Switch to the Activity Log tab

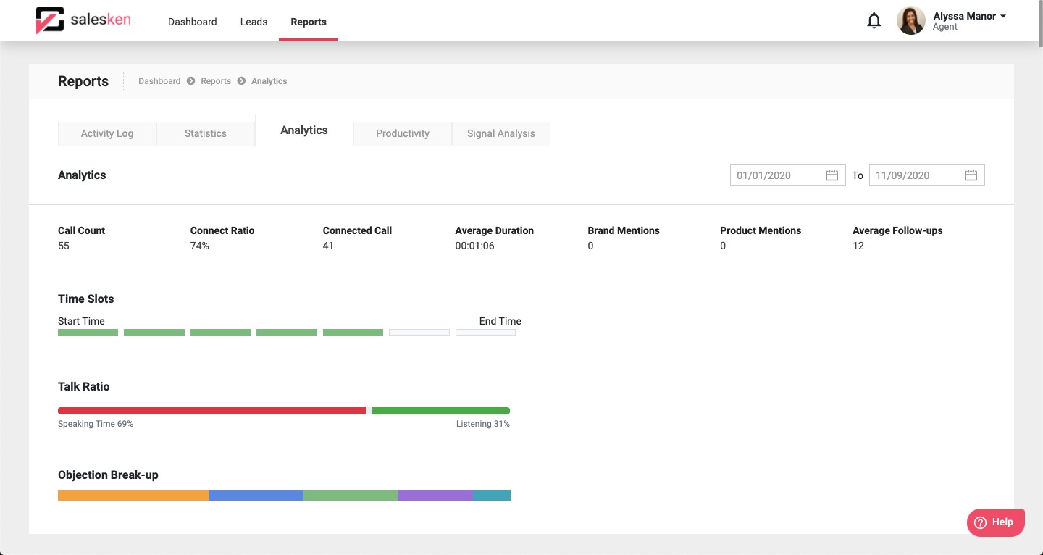[x=107, y=133]
